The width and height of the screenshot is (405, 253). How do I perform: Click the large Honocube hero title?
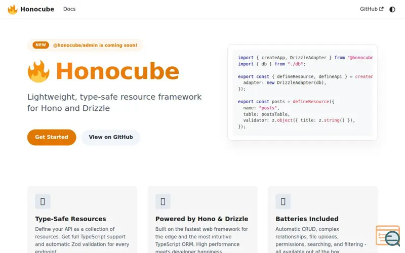pyautogui.click(x=117, y=71)
